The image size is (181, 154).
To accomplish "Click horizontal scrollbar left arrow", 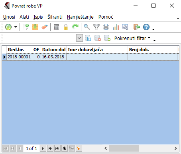I will click(106, 148).
